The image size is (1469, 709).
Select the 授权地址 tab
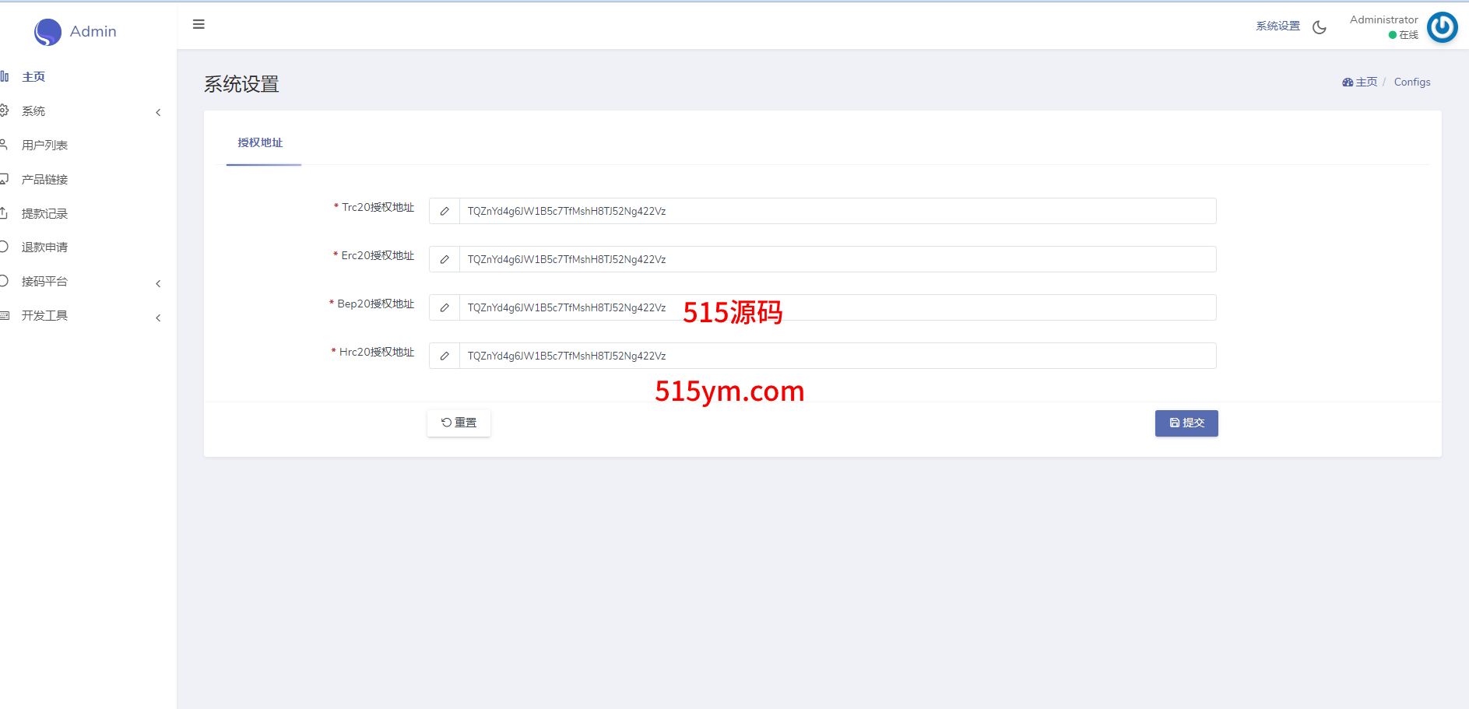(260, 143)
